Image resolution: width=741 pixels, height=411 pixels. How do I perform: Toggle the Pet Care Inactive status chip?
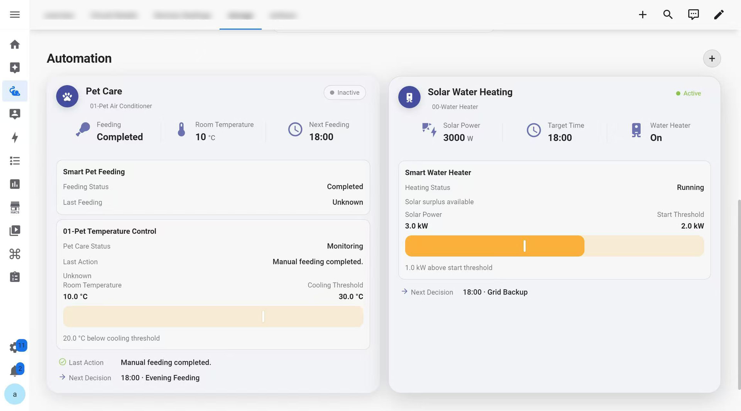coord(345,93)
